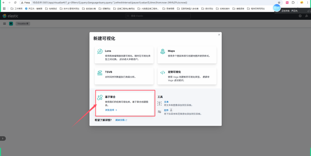
Task: Choose the 定制可视化 Vega code icon
Action: [163, 73]
